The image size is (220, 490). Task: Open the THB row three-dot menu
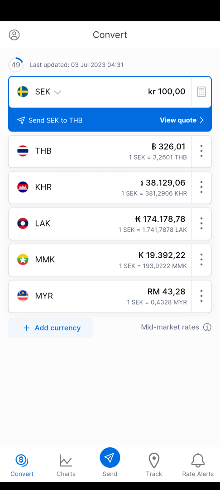[x=201, y=151]
